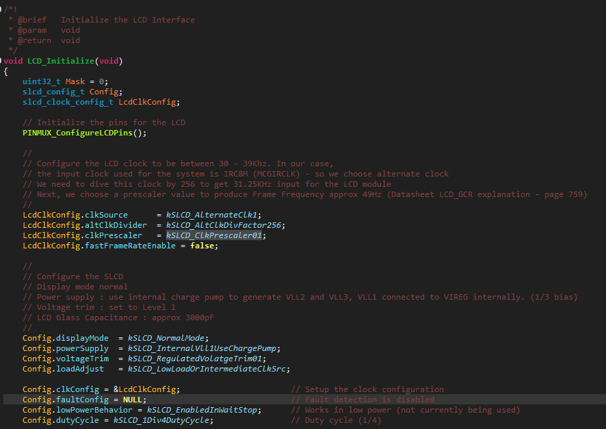Click the kSLCD_NormalMode display mode value
The image size is (606, 429).
(x=164, y=338)
